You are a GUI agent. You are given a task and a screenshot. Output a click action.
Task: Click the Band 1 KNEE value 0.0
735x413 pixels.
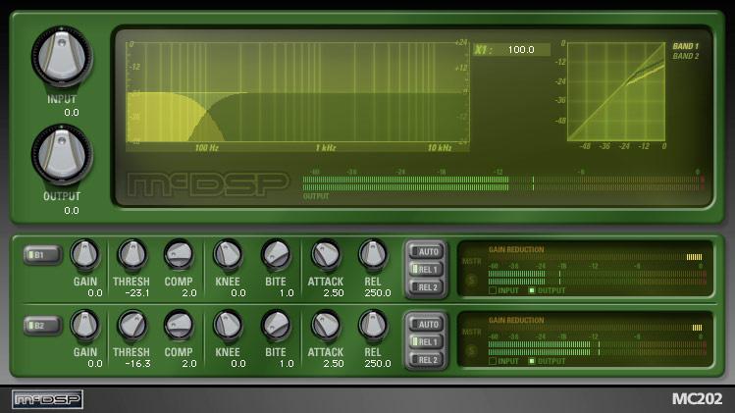click(x=238, y=293)
